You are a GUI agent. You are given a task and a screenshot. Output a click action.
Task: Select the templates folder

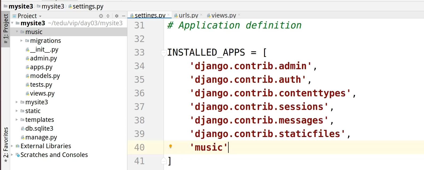39,120
